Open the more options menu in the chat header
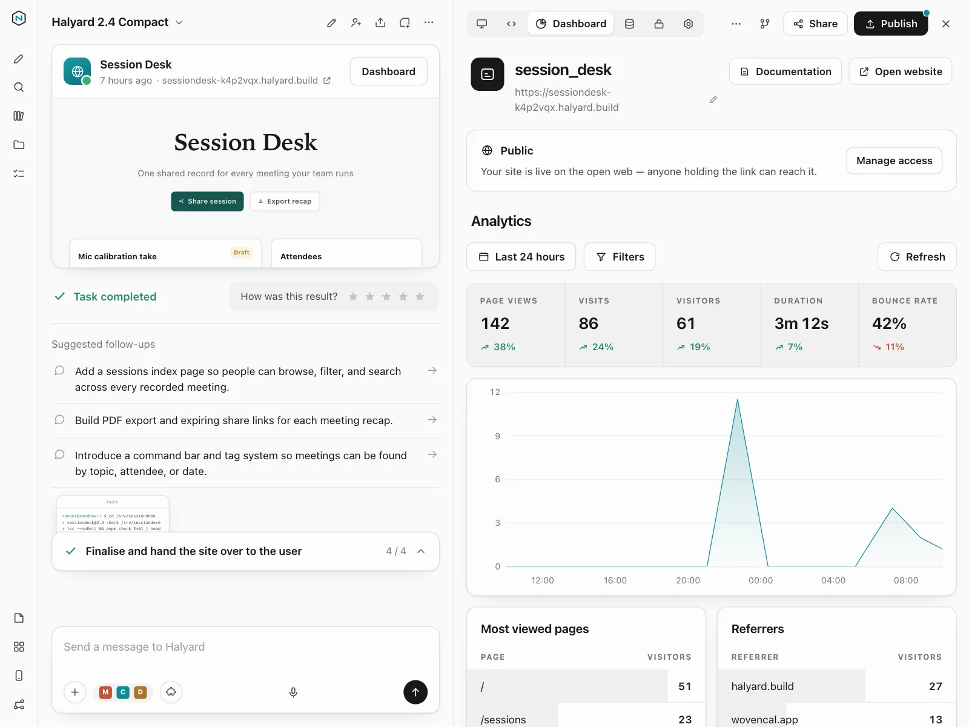This screenshot has width=969, height=727. coord(429,22)
